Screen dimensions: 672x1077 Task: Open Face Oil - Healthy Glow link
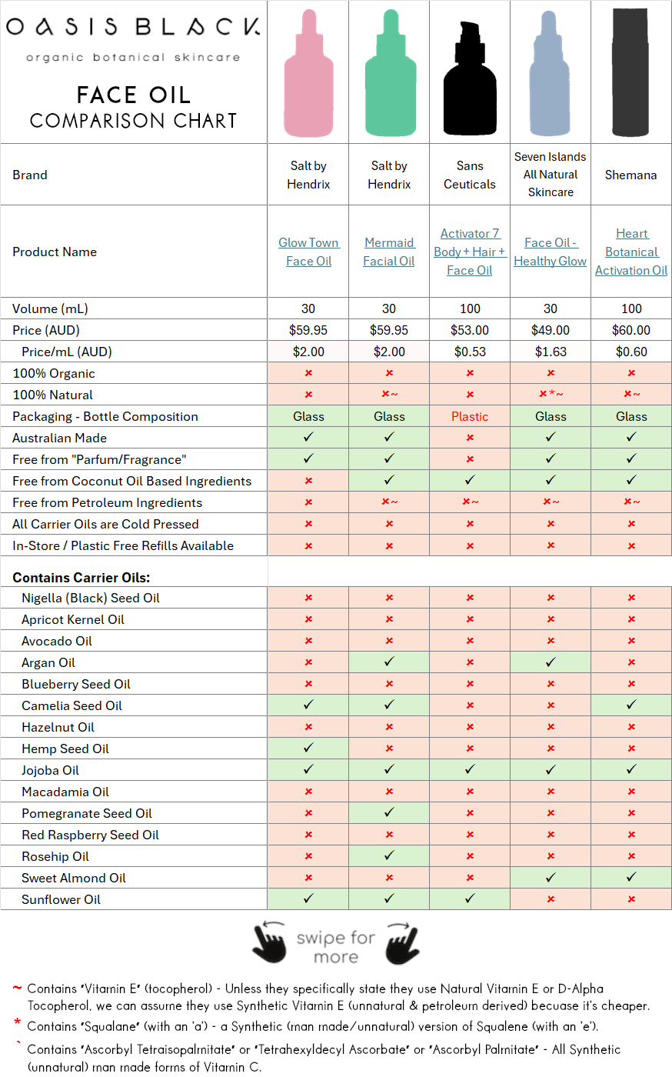click(x=551, y=252)
